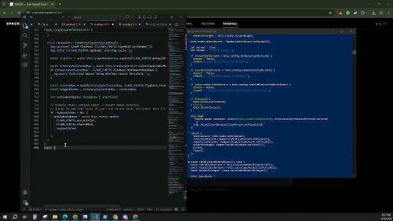The image size is (393, 221).
Task: Open the blue browser extension icon
Action: pos(355,13)
